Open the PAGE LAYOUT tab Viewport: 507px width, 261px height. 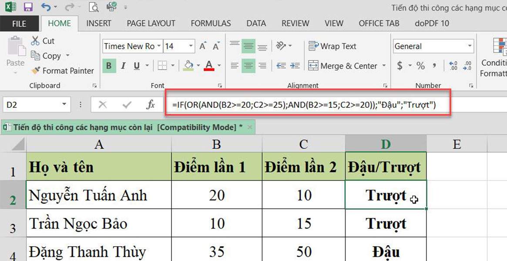(151, 23)
